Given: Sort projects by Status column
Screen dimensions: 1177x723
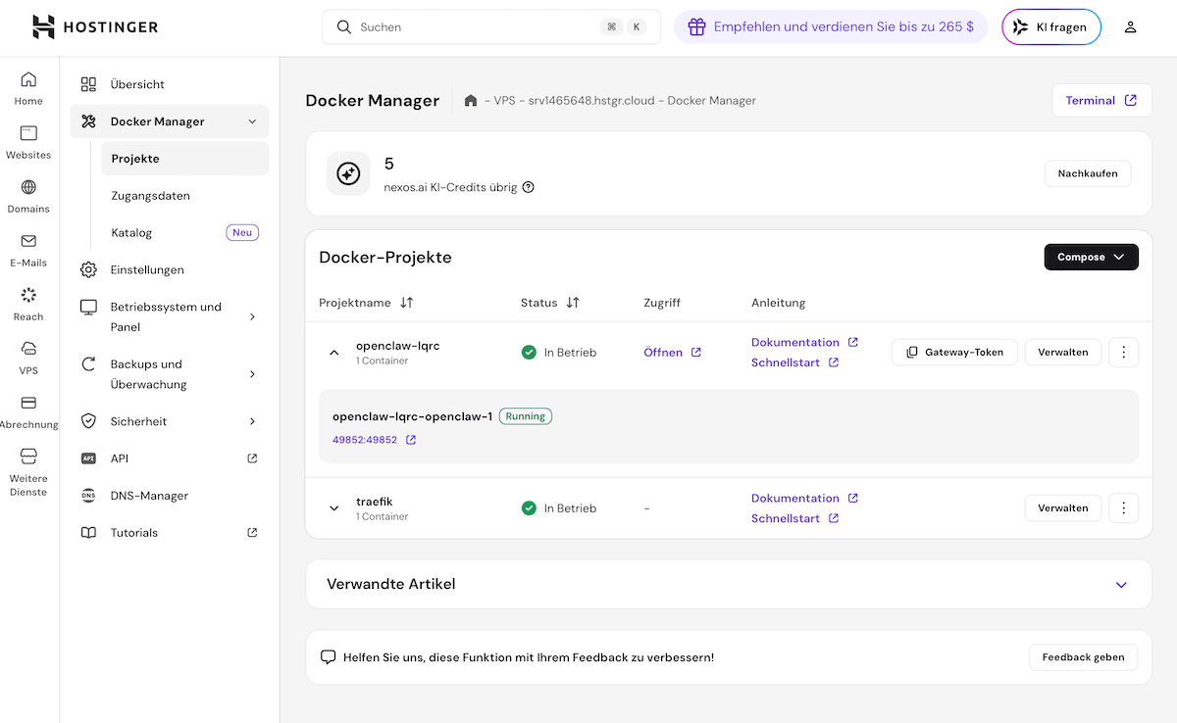Looking at the screenshot, I should [573, 303].
